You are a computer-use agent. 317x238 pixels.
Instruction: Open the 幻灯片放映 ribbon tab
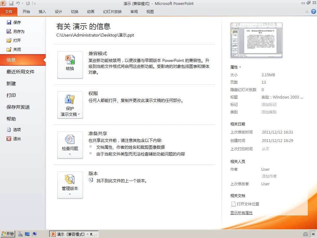click(112, 12)
